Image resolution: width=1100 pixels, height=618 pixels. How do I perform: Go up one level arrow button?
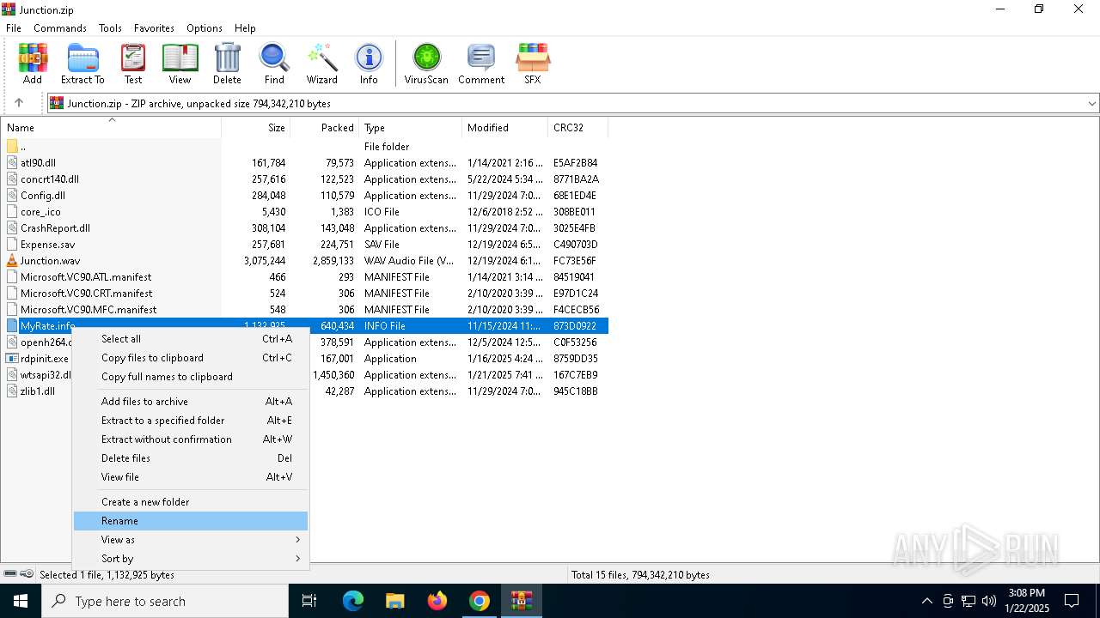click(x=19, y=103)
